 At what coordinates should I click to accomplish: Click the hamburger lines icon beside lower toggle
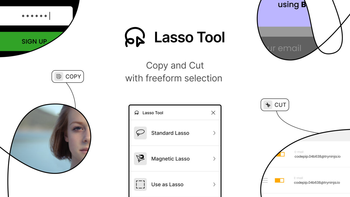tap(265, 180)
